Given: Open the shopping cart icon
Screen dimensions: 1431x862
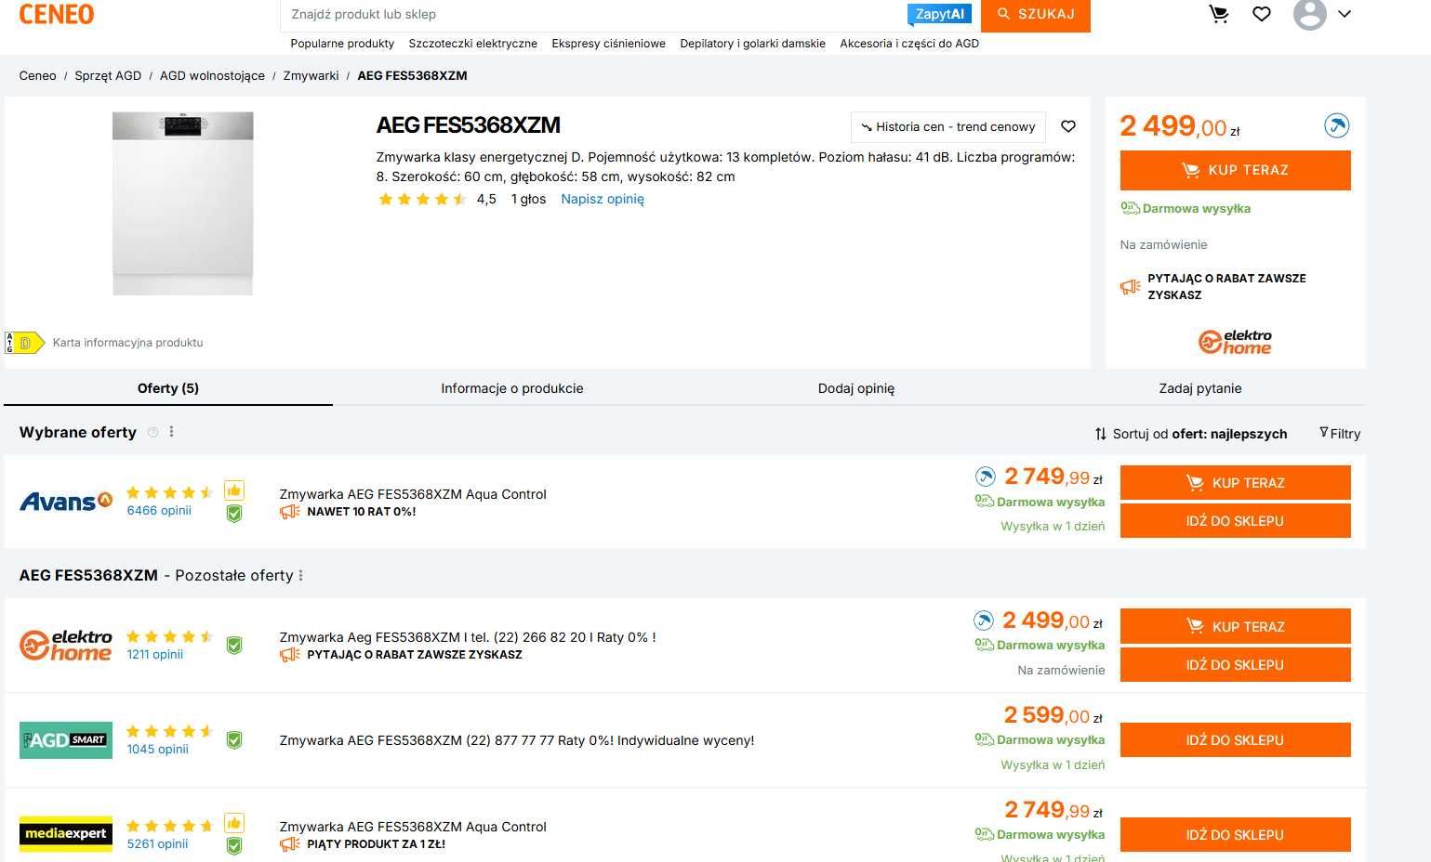Looking at the screenshot, I should pyautogui.click(x=1218, y=14).
